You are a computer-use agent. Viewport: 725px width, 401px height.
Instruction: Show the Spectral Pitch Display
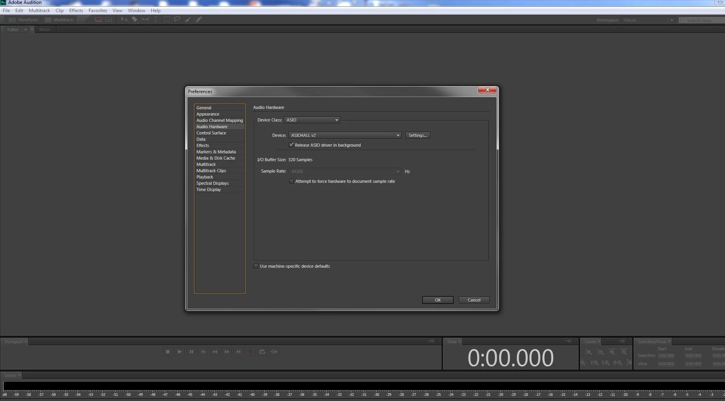[109, 19]
